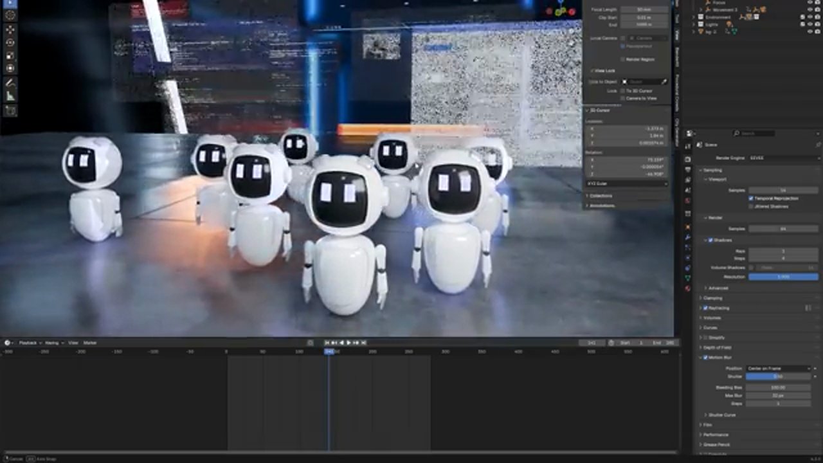
Task: Toggle the Shadows checkbox
Action: (x=710, y=240)
